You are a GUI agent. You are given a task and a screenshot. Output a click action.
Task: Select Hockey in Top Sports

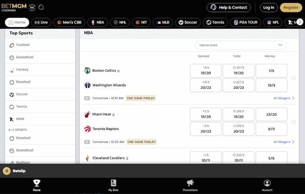point(40,69)
